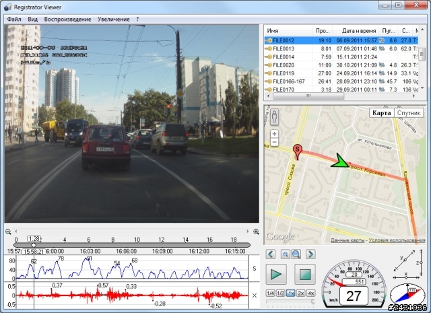Click the 27 digital speed readout

(x=354, y=296)
